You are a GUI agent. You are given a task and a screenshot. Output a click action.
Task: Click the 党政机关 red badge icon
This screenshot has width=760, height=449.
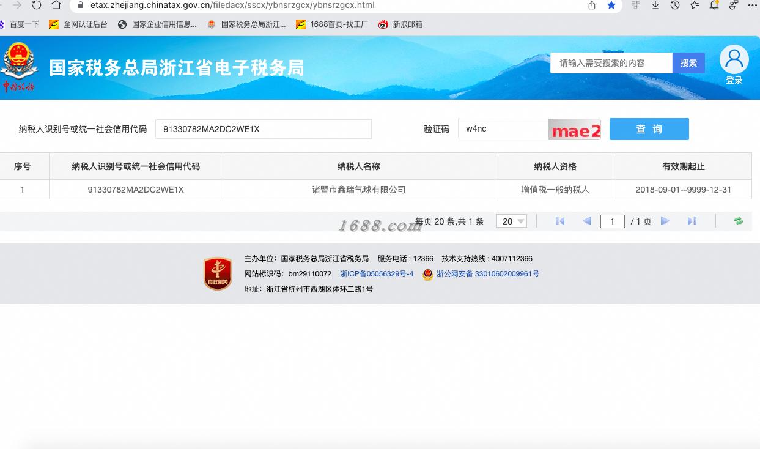218,273
